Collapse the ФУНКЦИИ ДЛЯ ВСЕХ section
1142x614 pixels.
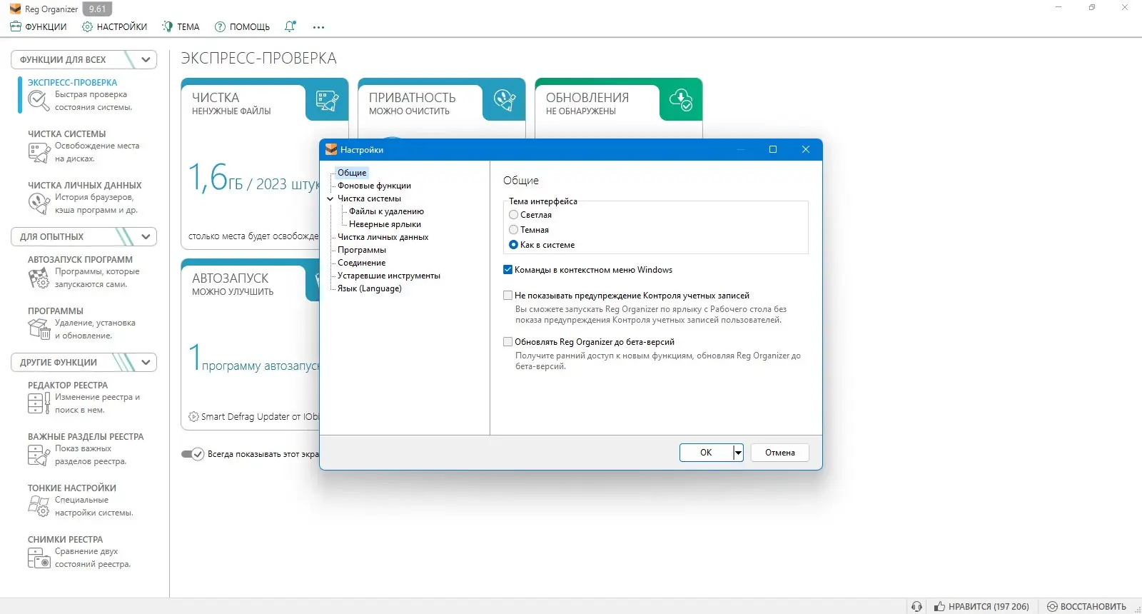click(146, 59)
